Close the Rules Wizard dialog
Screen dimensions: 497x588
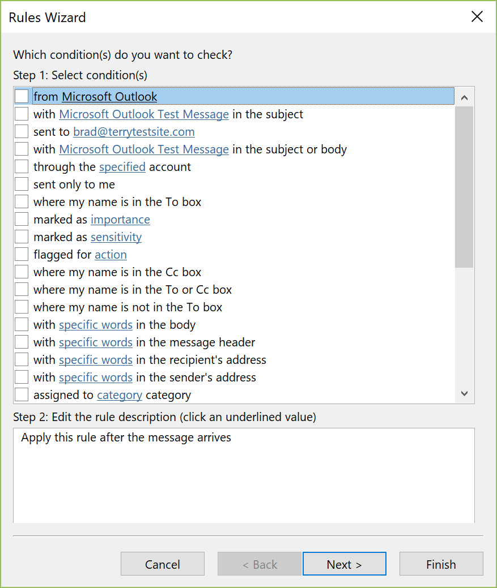point(477,16)
